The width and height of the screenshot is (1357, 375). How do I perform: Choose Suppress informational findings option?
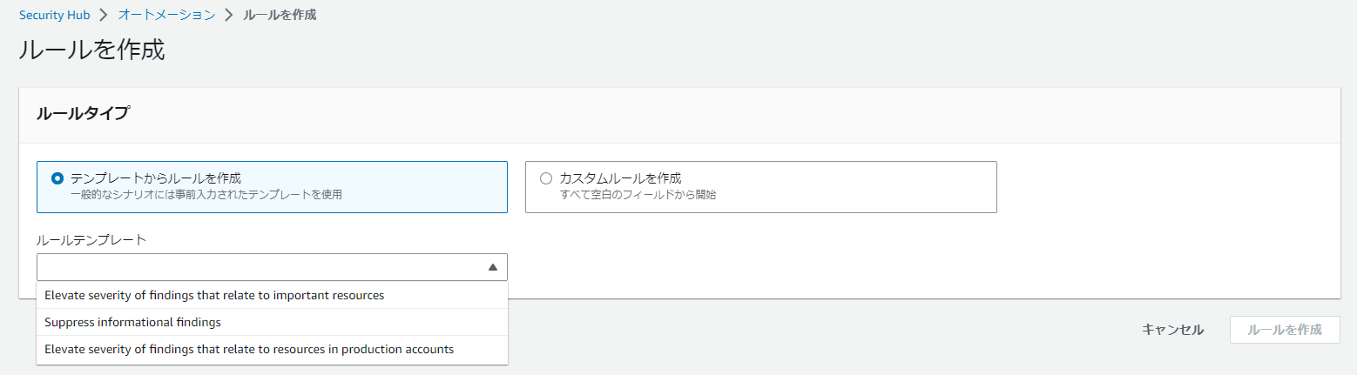[132, 322]
